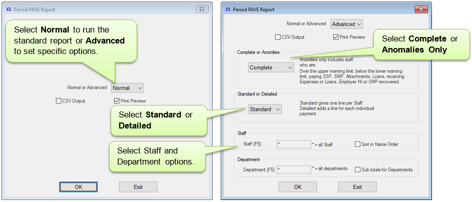Open the dropdown showing Normal

coord(127,88)
